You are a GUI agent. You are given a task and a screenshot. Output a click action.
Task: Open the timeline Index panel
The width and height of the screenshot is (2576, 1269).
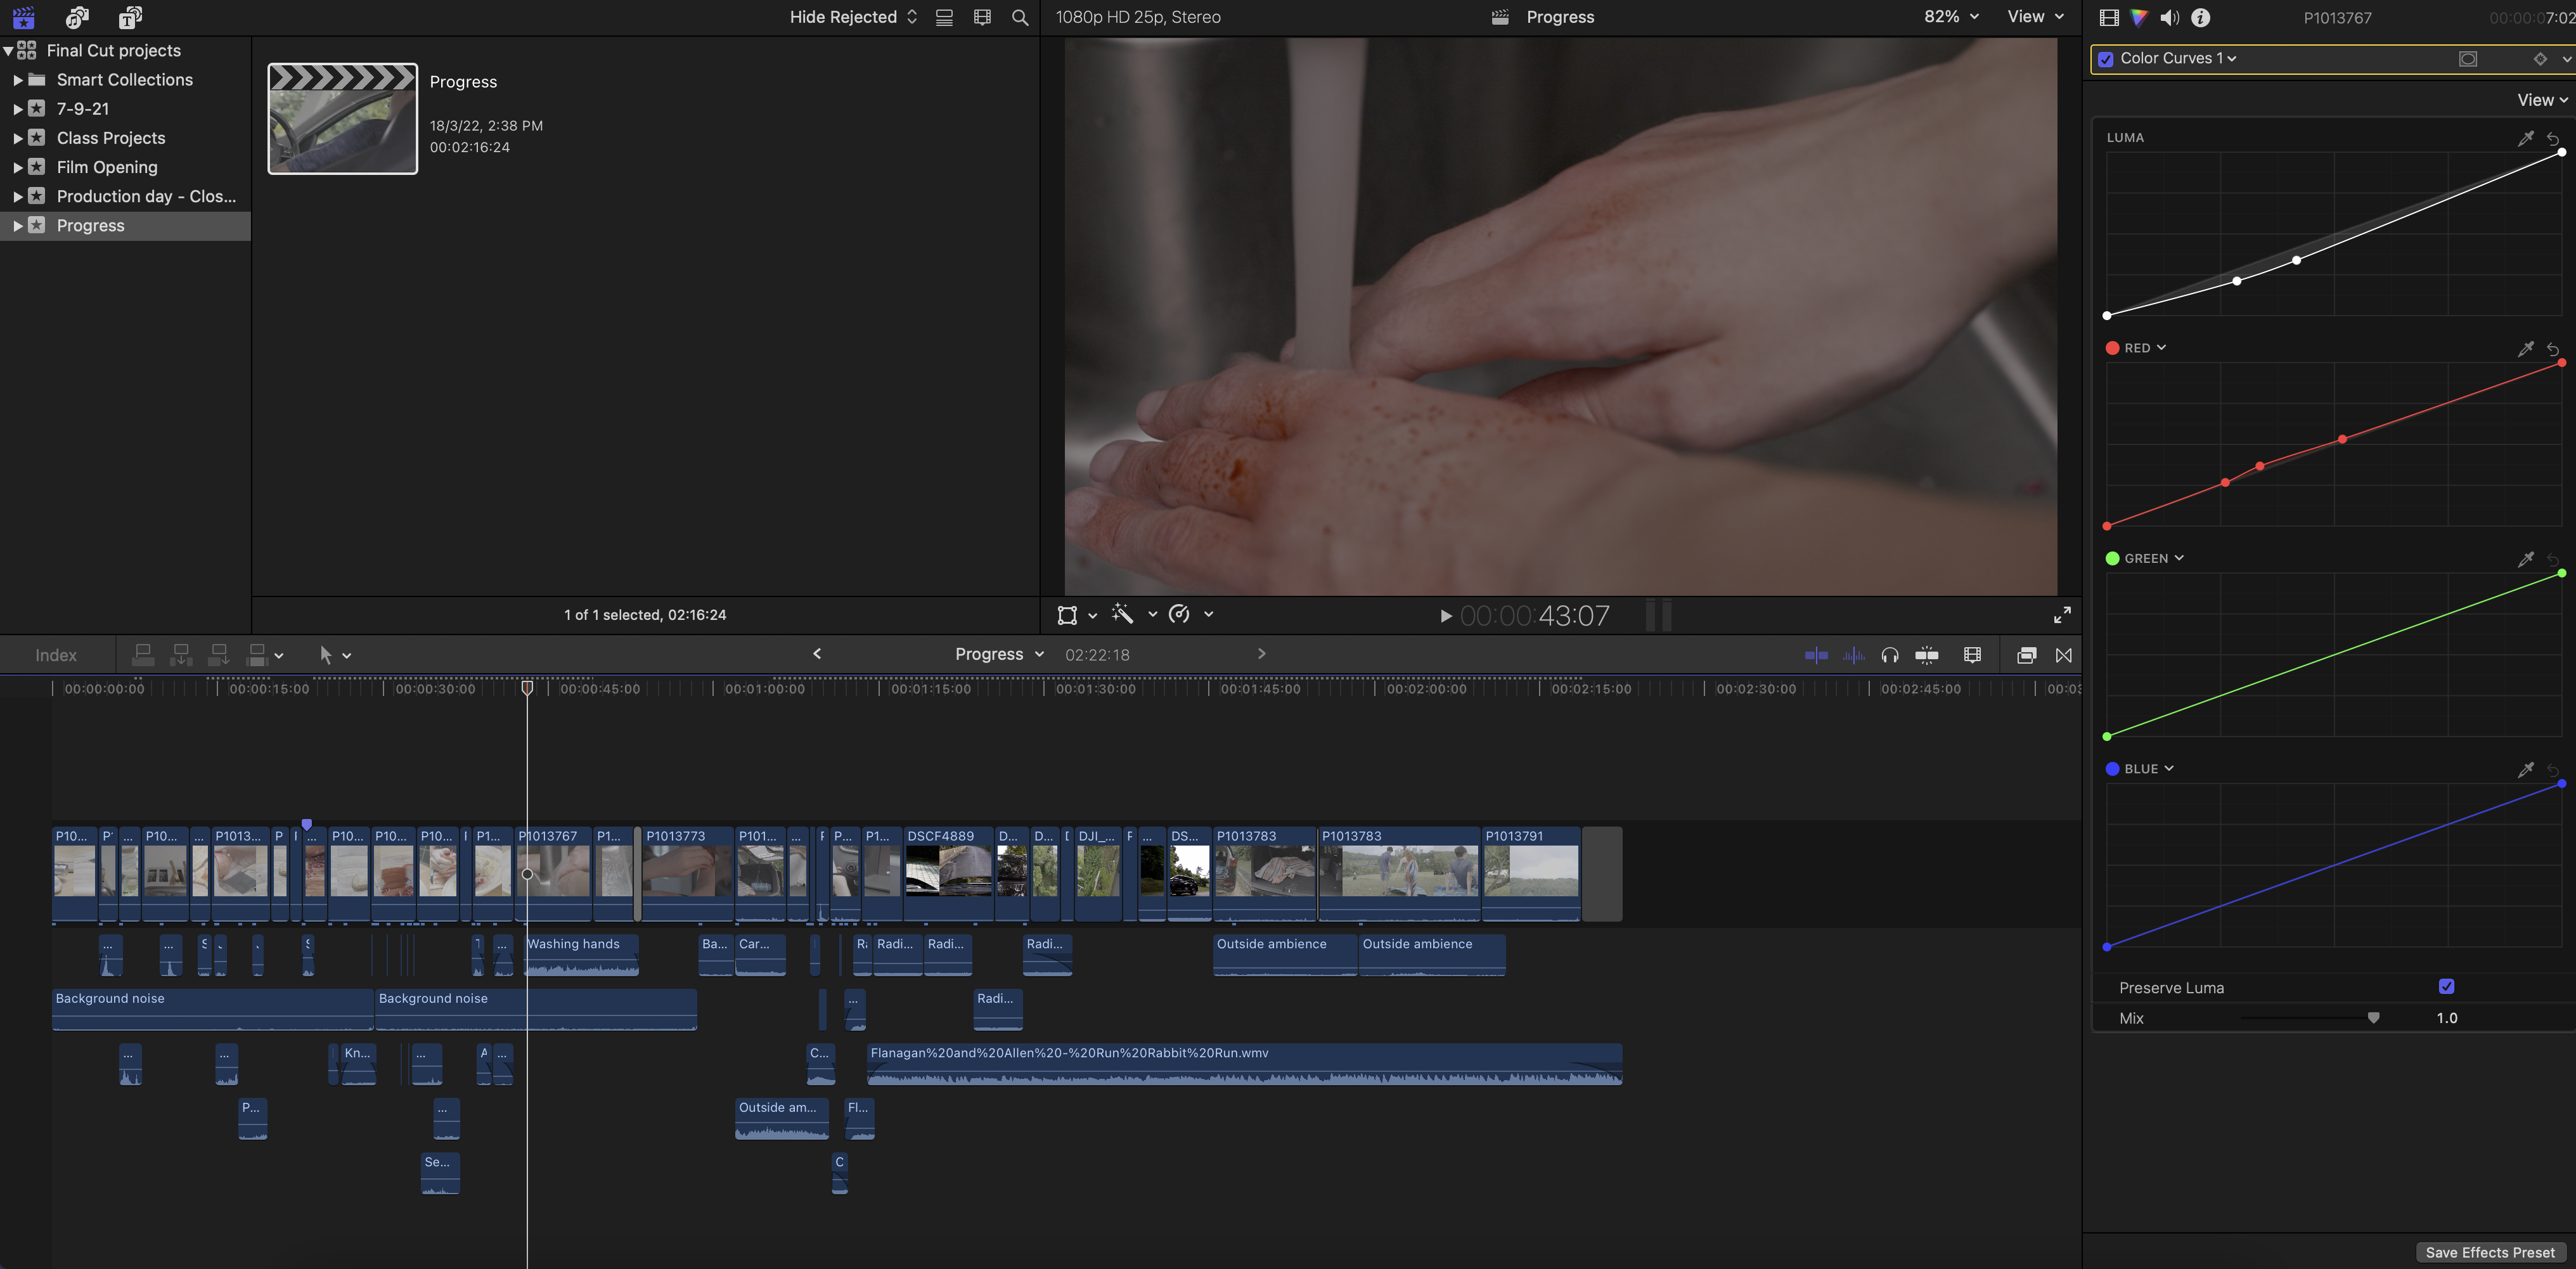[x=56, y=655]
